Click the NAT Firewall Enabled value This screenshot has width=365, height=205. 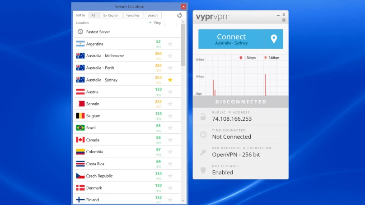223,173
